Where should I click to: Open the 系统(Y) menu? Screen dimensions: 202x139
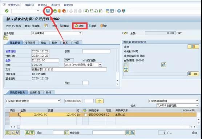point(55,5)
